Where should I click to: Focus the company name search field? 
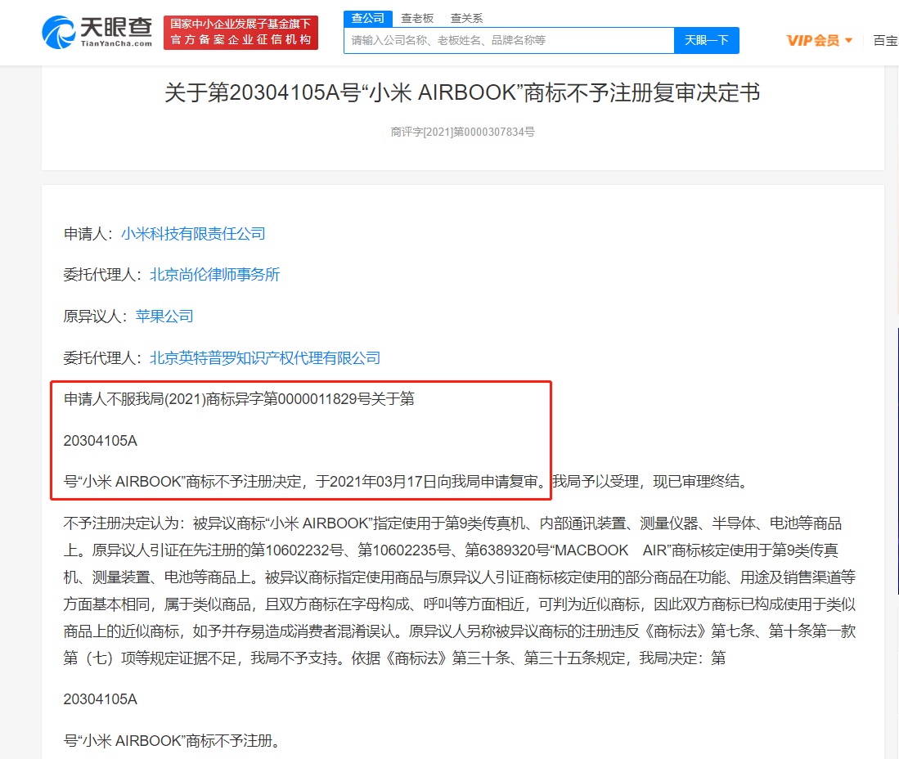[509, 40]
